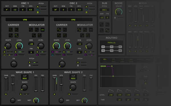
Task: Toggle M mod source in OSC 1 pitch
Action: click(38, 7)
